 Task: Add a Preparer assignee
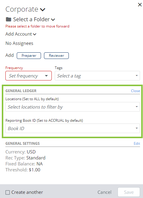click(29, 56)
